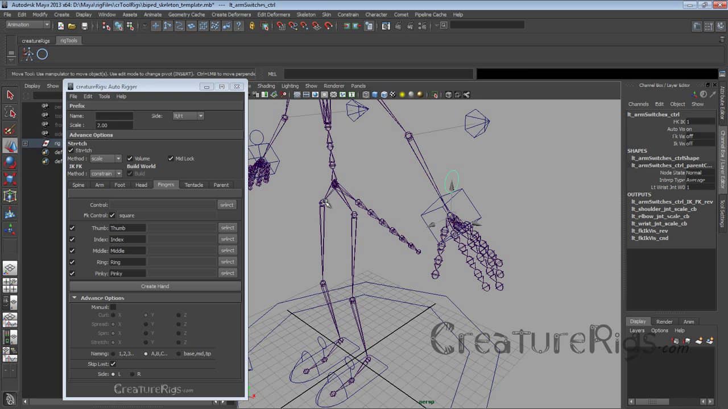Open the Tools menu in Auto Rigger
The width and height of the screenshot is (728, 409).
coord(104,97)
